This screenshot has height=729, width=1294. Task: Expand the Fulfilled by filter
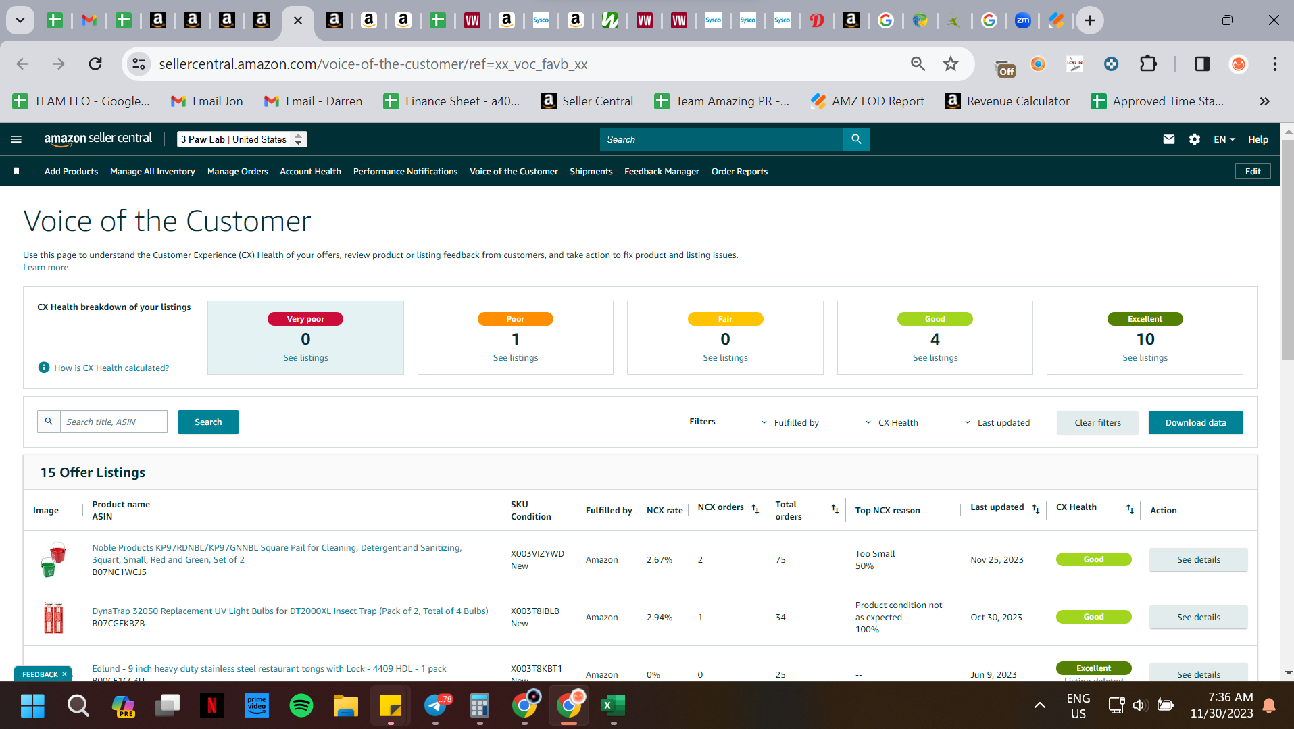(790, 422)
